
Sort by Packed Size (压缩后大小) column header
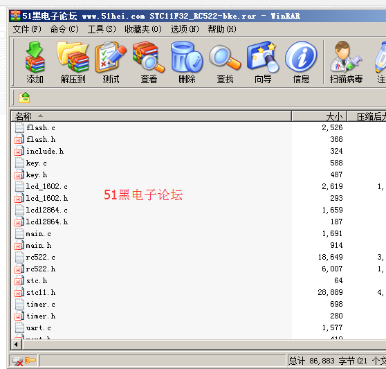point(367,116)
